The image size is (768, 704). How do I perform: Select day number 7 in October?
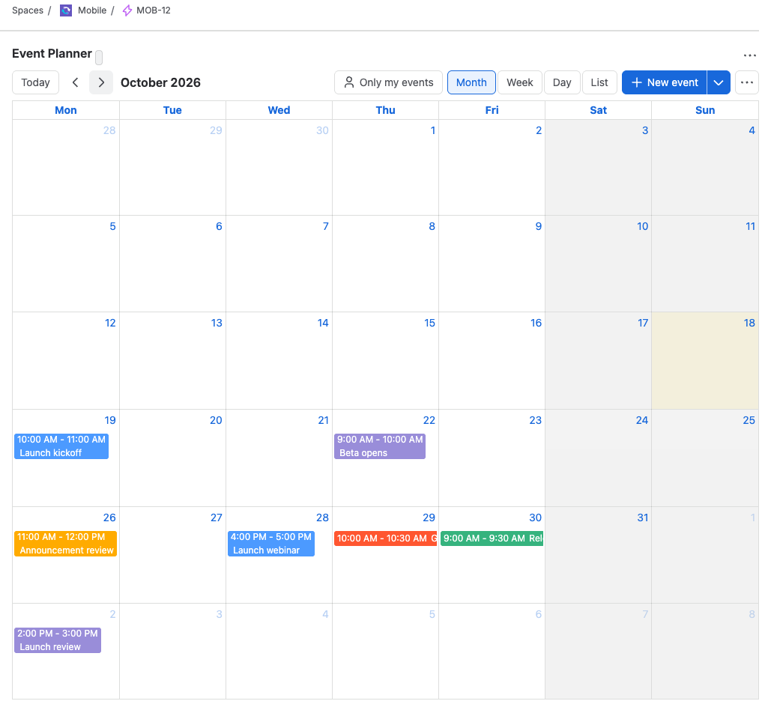(326, 226)
